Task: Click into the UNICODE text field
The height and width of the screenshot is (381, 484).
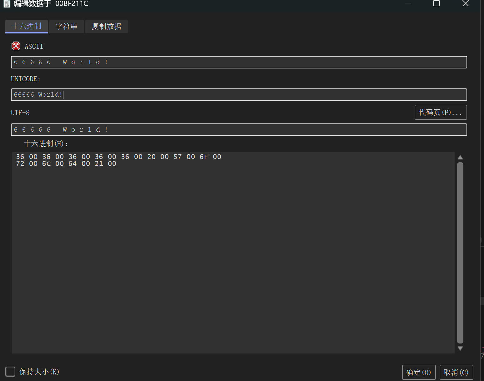Action: pyautogui.click(x=239, y=95)
